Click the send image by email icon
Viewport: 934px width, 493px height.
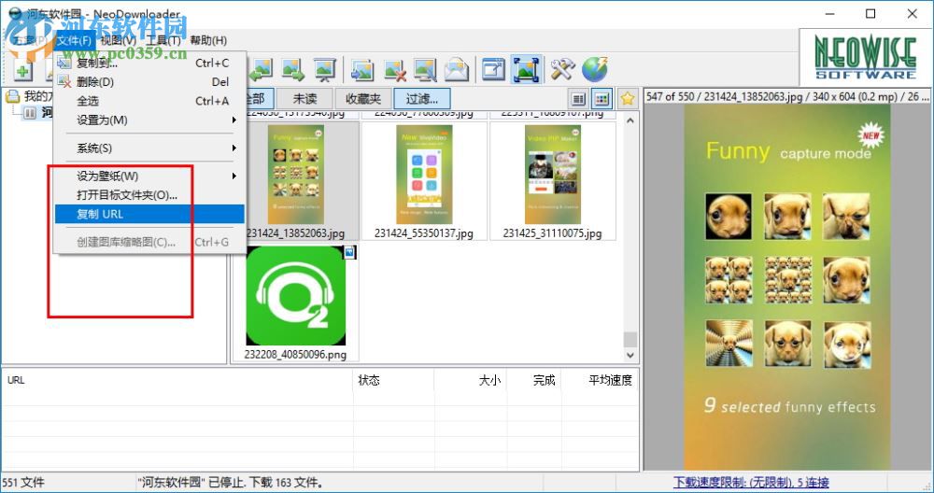click(457, 69)
